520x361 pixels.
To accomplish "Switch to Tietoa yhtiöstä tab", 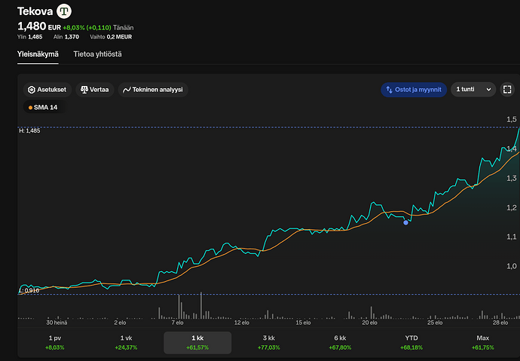I will (x=97, y=54).
